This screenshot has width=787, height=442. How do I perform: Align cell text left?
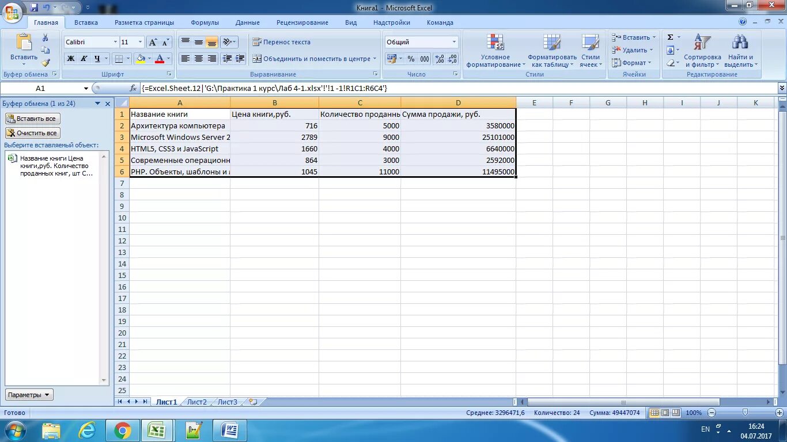[186, 59]
